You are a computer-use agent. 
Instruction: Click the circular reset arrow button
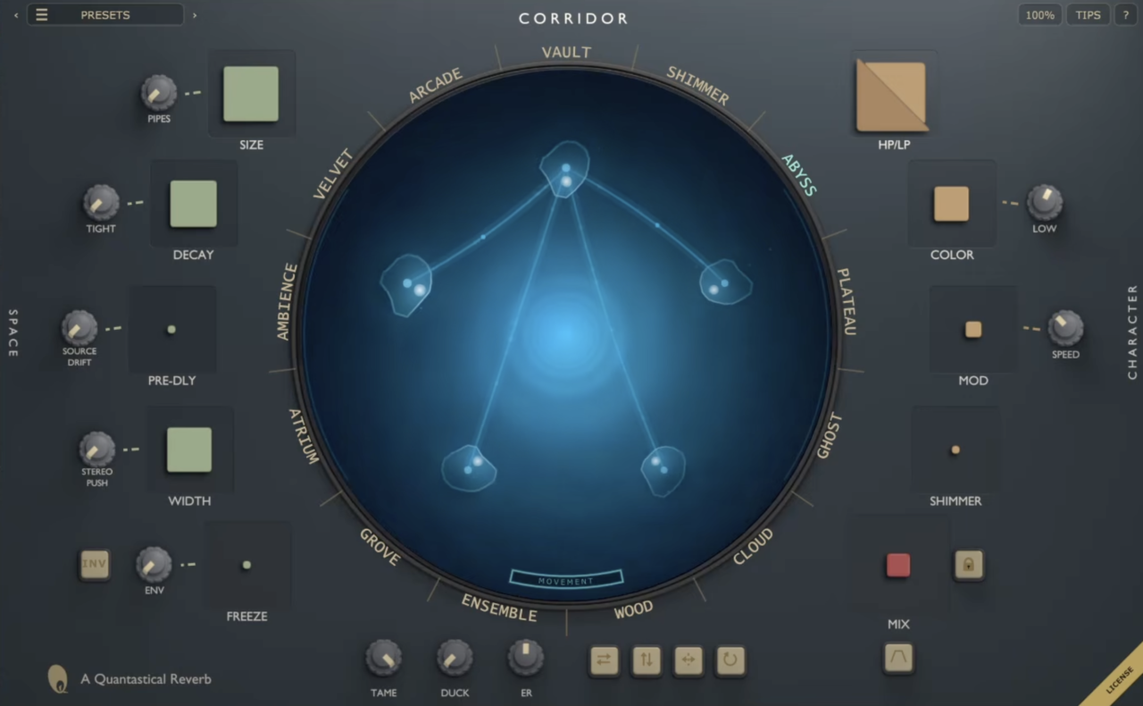(x=730, y=660)
